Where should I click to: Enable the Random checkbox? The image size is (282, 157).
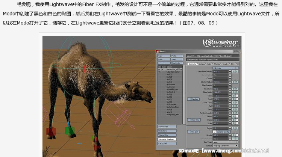[189, 99]
